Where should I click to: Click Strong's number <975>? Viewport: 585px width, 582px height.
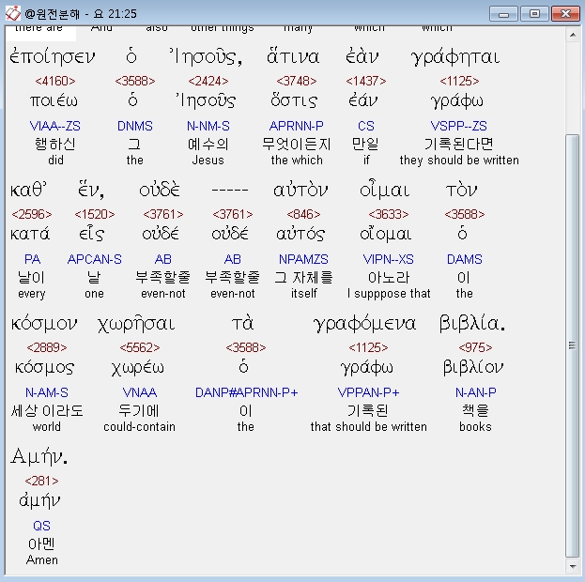tap(475, 347)
